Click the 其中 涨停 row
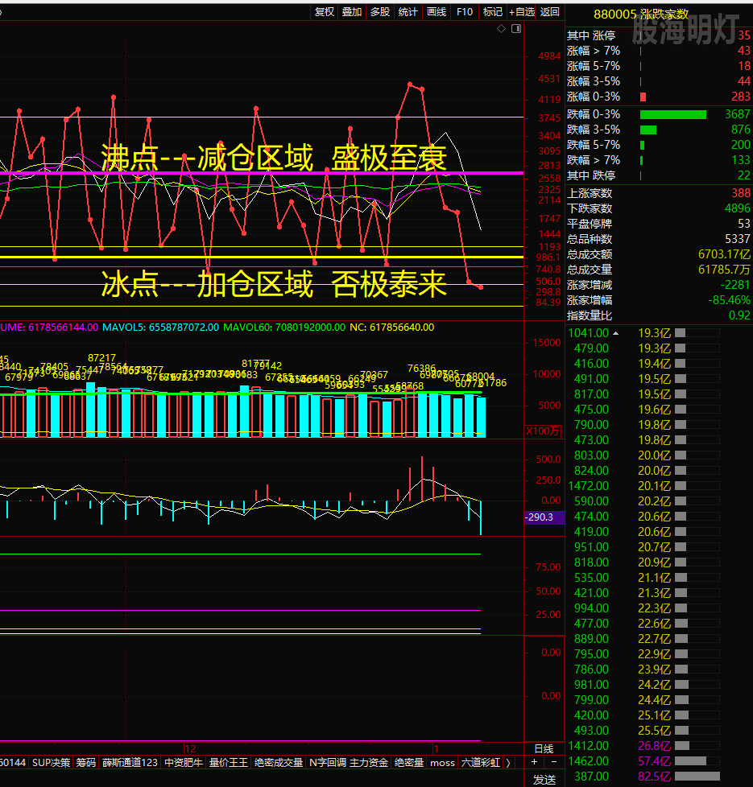The height and width of the screenshot is (787, 753). tap(659, 35)
